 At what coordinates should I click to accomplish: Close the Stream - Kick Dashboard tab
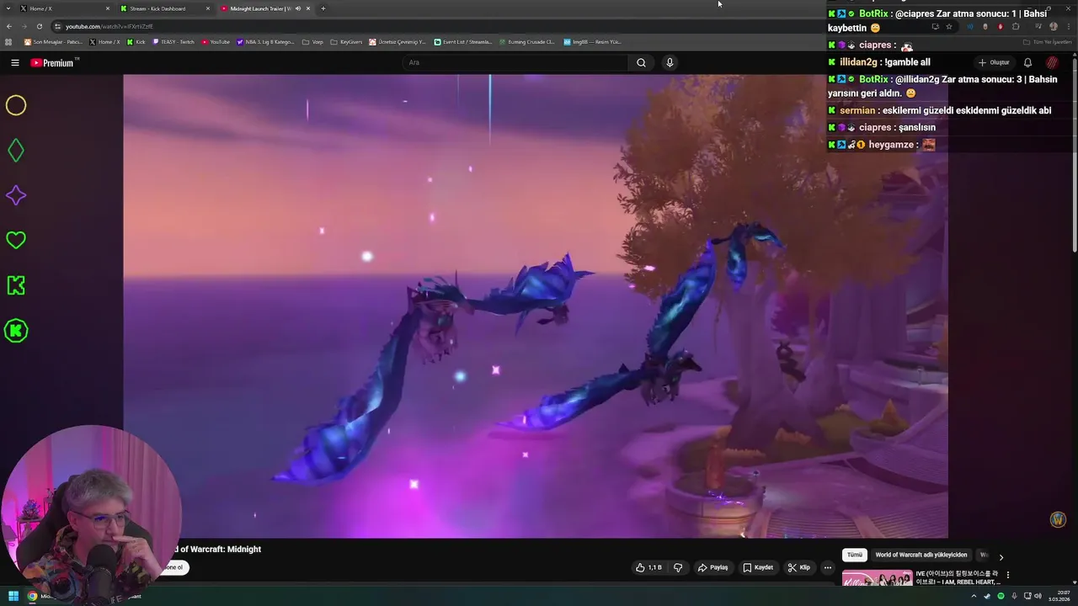[208, 8]
